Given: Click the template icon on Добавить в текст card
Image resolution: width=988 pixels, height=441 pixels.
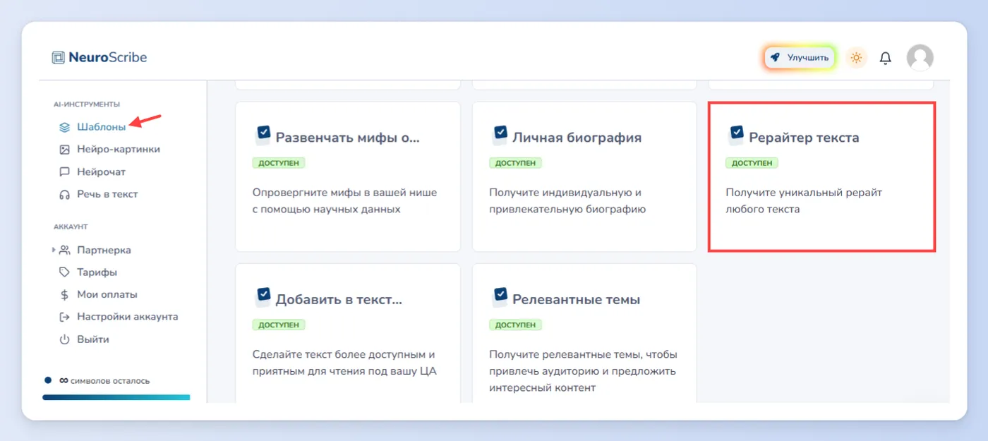Looking at the screenshot, I should point(263,297).
